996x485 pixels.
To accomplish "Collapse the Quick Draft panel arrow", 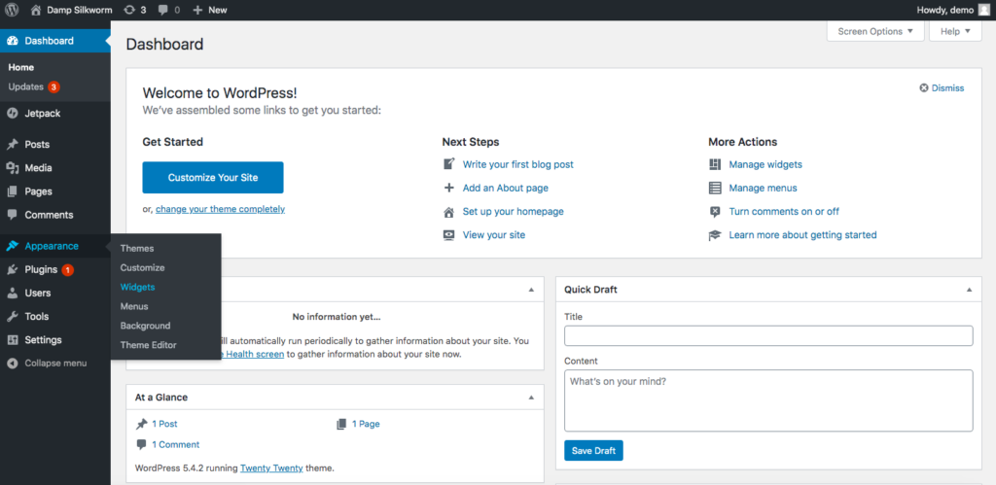I will coord(970,290).
